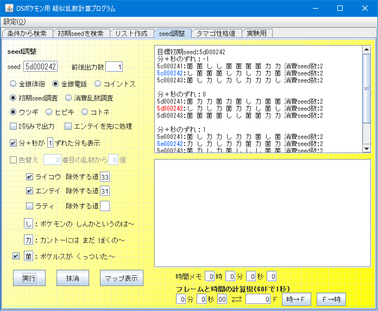Click the blue 5e000242 result line
Screen dimensions: 378x311
240,144
